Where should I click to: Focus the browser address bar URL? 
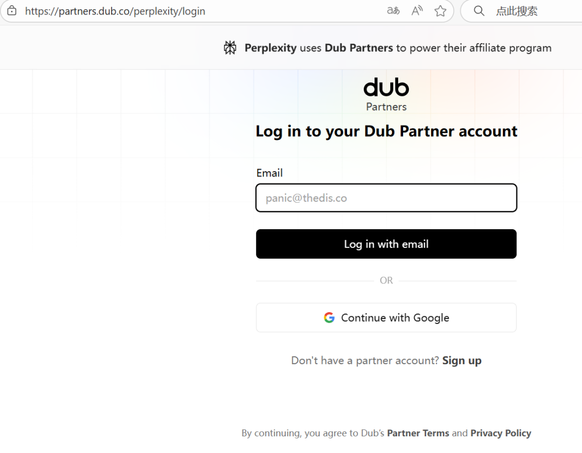tap(115, 11)
